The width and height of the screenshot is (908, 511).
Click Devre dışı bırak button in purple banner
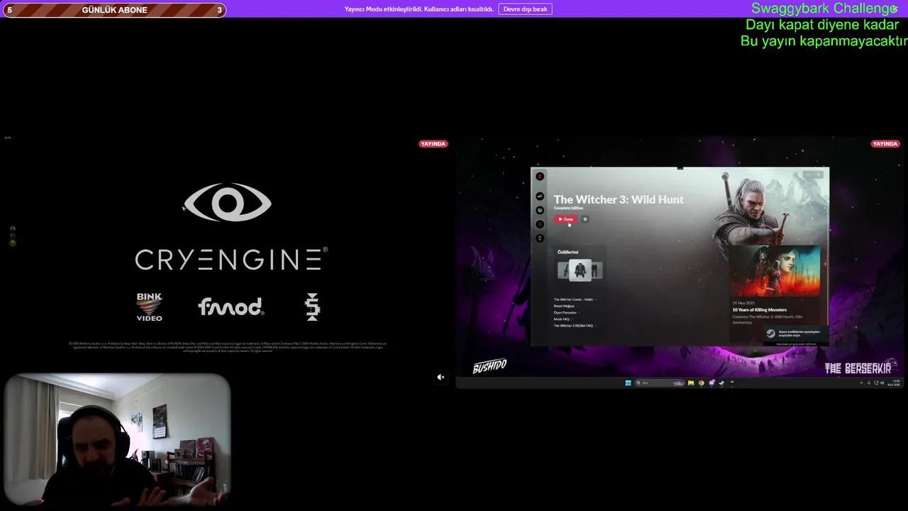tap(525, 9)
